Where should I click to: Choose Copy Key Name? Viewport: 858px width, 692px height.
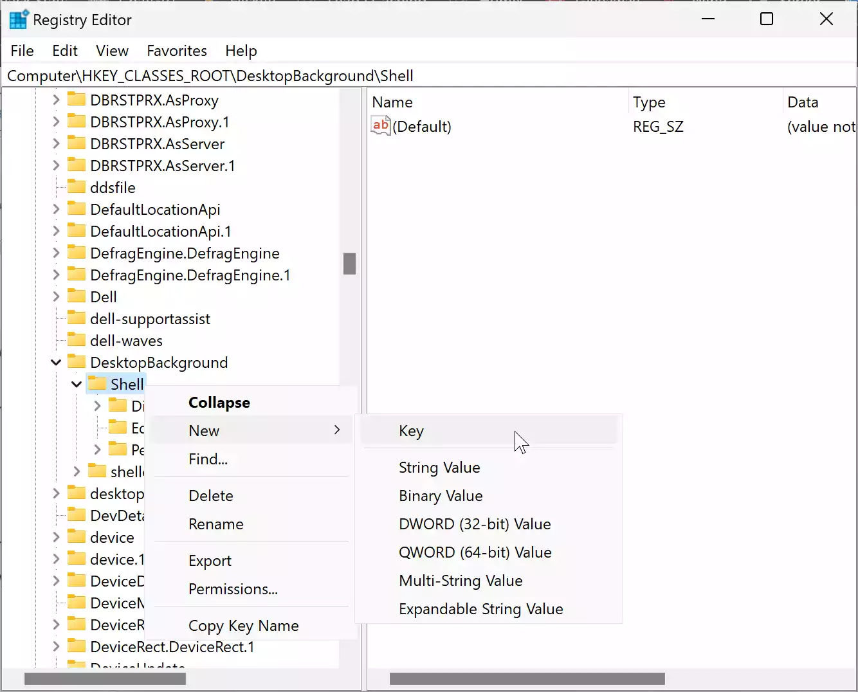251,626
